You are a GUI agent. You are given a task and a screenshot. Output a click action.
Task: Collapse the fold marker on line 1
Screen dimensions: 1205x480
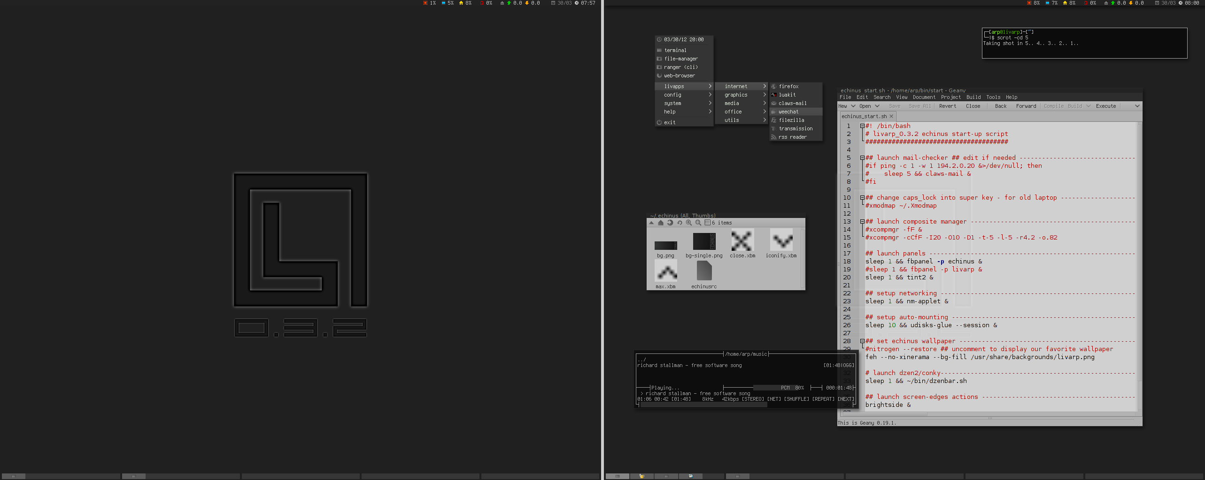(862, 126)
